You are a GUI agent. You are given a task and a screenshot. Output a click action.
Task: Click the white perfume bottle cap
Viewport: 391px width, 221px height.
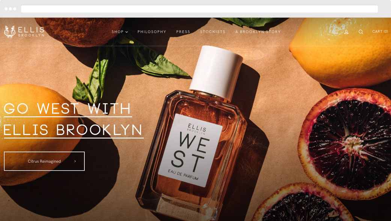(216, 72)
